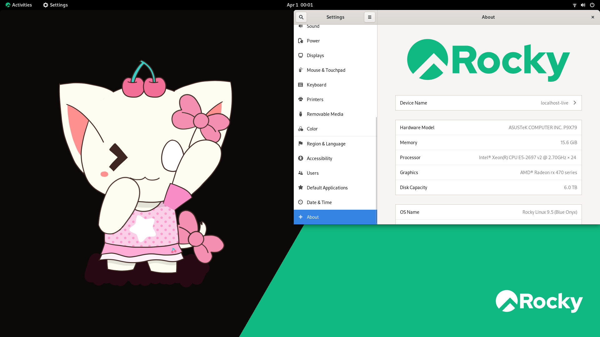This screenshot has height=337, width=600.
Task: Select the highlighted About label
Action: (x=313, y=217)
